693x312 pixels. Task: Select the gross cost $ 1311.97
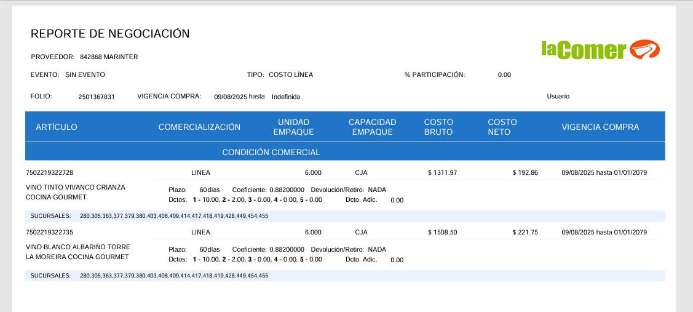442,173
